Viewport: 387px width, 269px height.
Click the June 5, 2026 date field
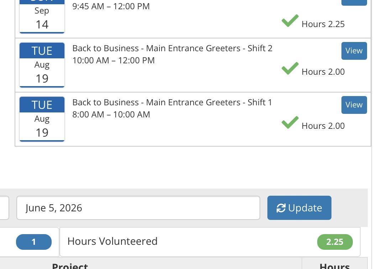[138, 208]
